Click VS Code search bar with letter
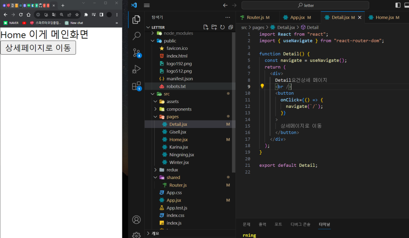 click(x=305, y=5)
